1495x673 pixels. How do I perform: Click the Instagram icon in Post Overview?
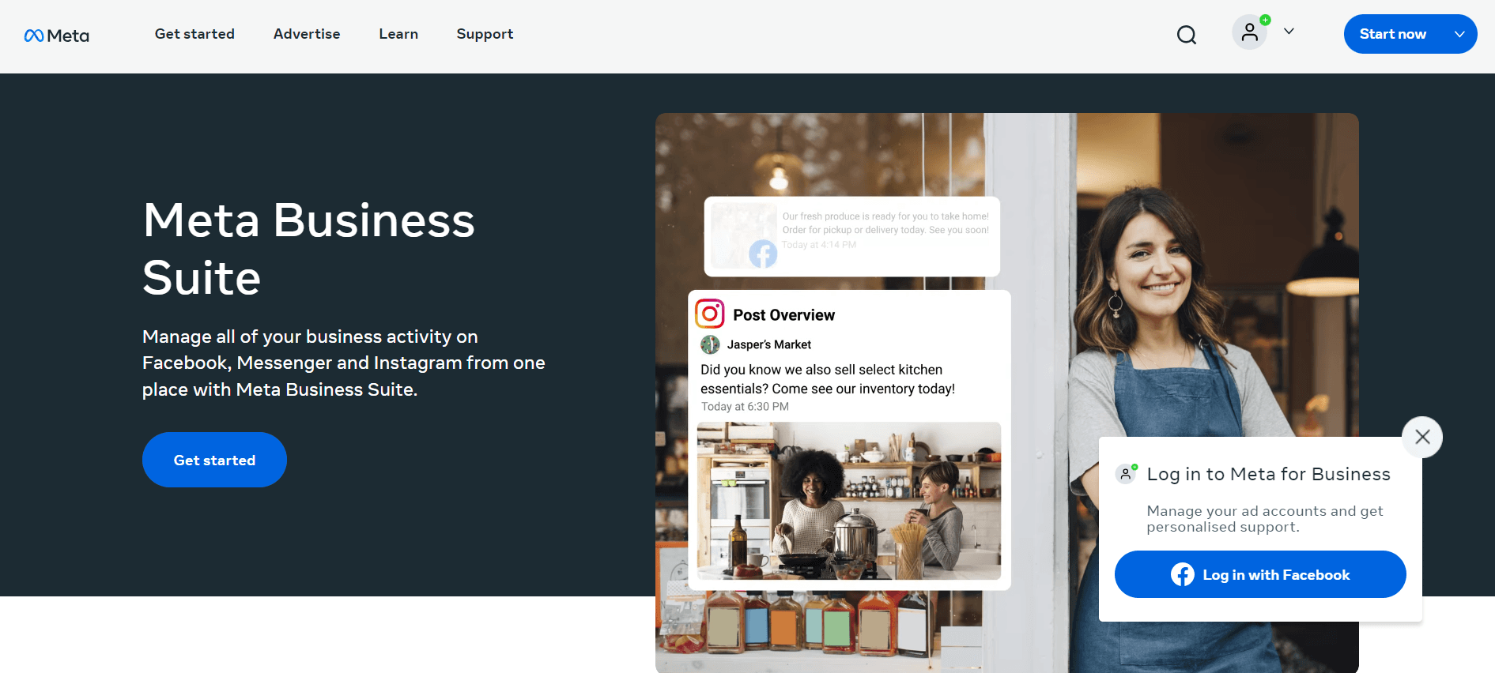pos(710,314)
